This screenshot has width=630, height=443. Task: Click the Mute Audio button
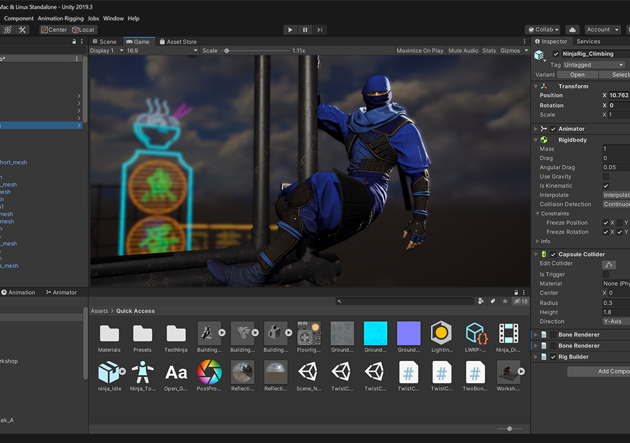point(463,50)
